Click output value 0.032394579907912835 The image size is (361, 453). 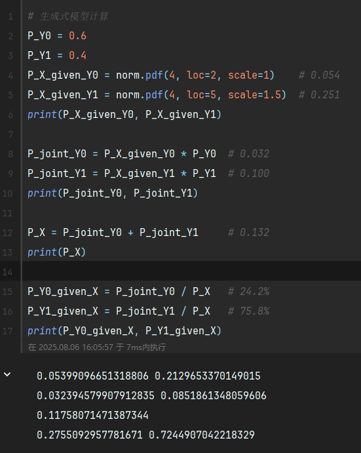[x=95, y=395]
